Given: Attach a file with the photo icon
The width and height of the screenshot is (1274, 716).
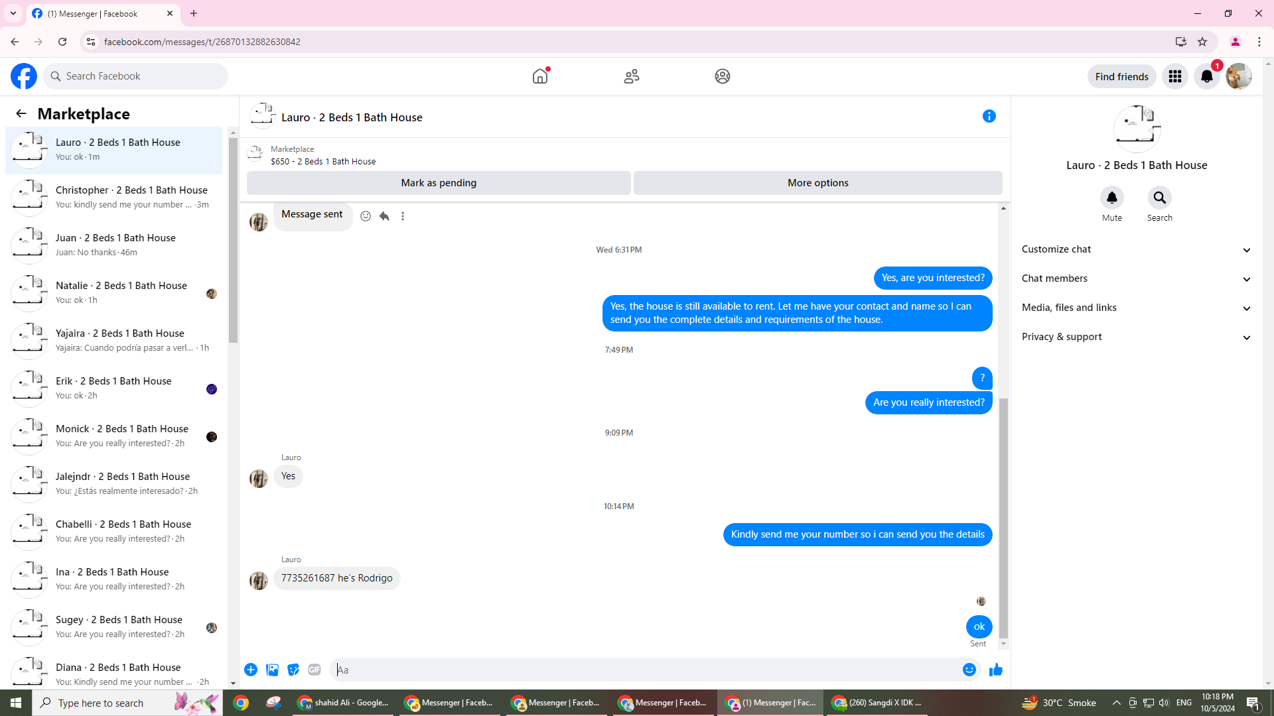Looking at the screenshot, I should pos(272,670).
